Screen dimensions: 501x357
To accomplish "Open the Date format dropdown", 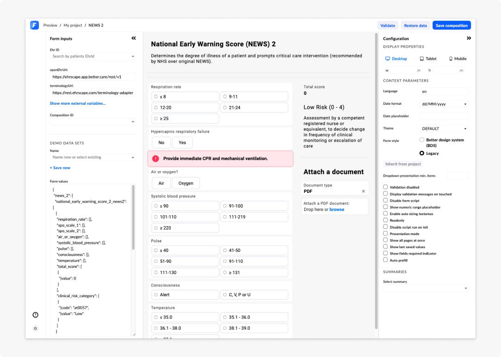I will (x=444, y=104).
